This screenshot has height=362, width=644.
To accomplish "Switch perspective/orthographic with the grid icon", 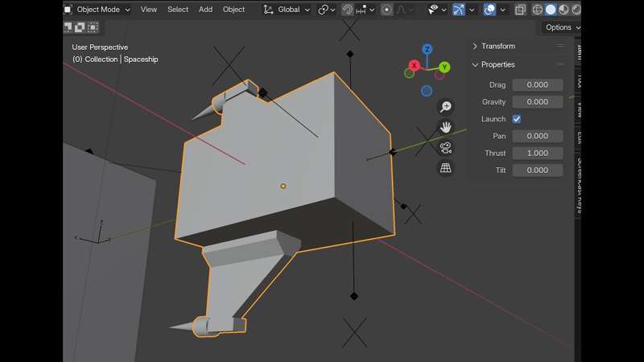I will click(x=446, y=168).
